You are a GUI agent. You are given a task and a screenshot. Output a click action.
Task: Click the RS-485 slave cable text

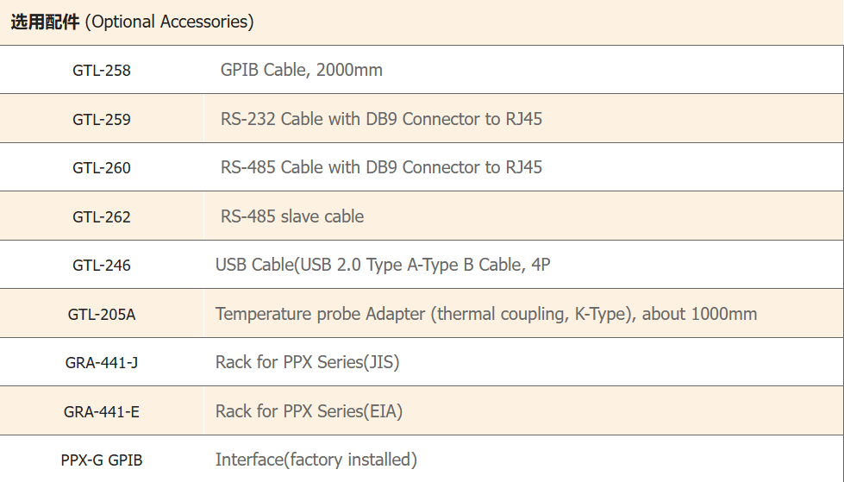(x=292, y=216)
